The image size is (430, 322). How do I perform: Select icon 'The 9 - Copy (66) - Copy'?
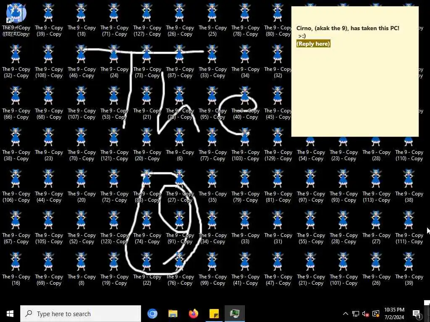point(16,103)
